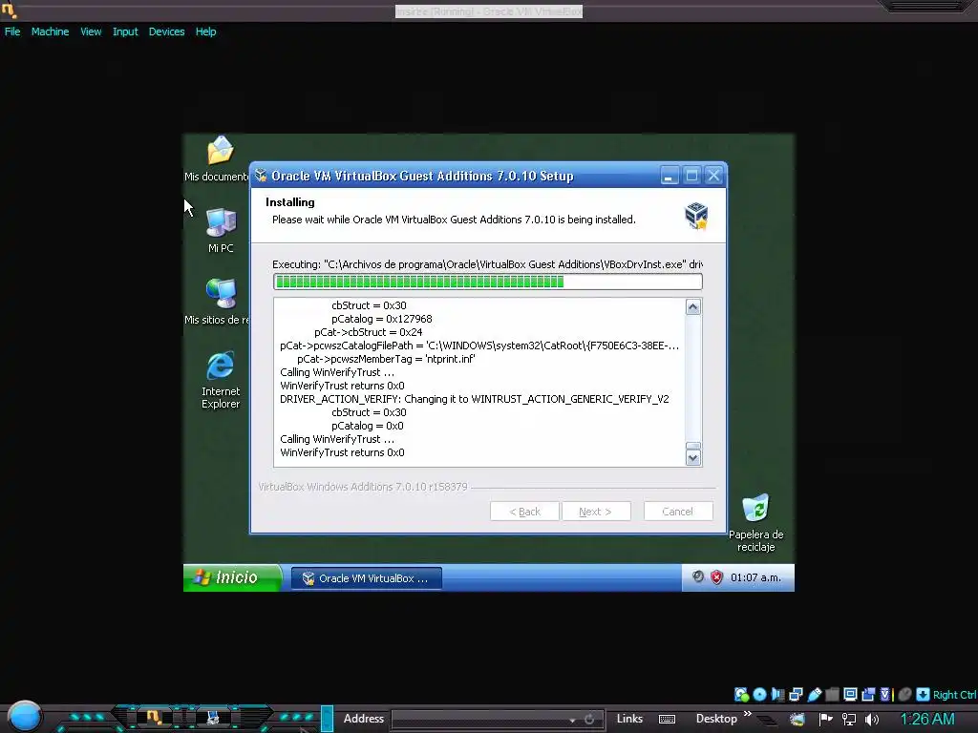Click the host network tray icon
This screenshot has height=733, width=978.
(849, 720)
